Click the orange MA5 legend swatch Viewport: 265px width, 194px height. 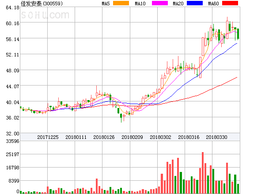point(121,3)
